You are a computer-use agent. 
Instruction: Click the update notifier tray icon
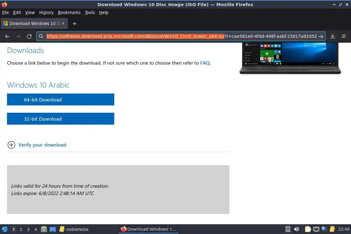[324, 229]
